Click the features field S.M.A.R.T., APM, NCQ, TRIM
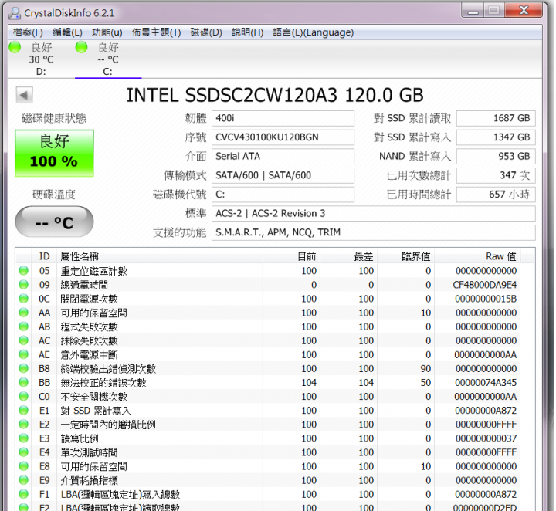The image size is (556, 511). tap(374, 232)
